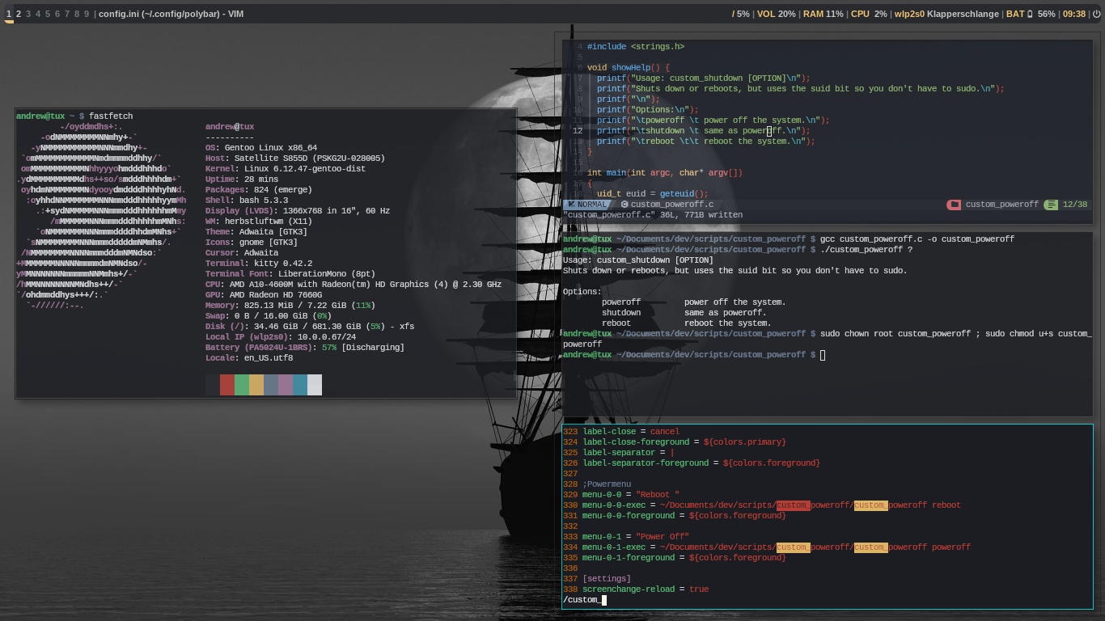Viewport: 1105px width, 621px height.
Task: Click the 'void showHelp() {' line
Action: coord(629,68)
